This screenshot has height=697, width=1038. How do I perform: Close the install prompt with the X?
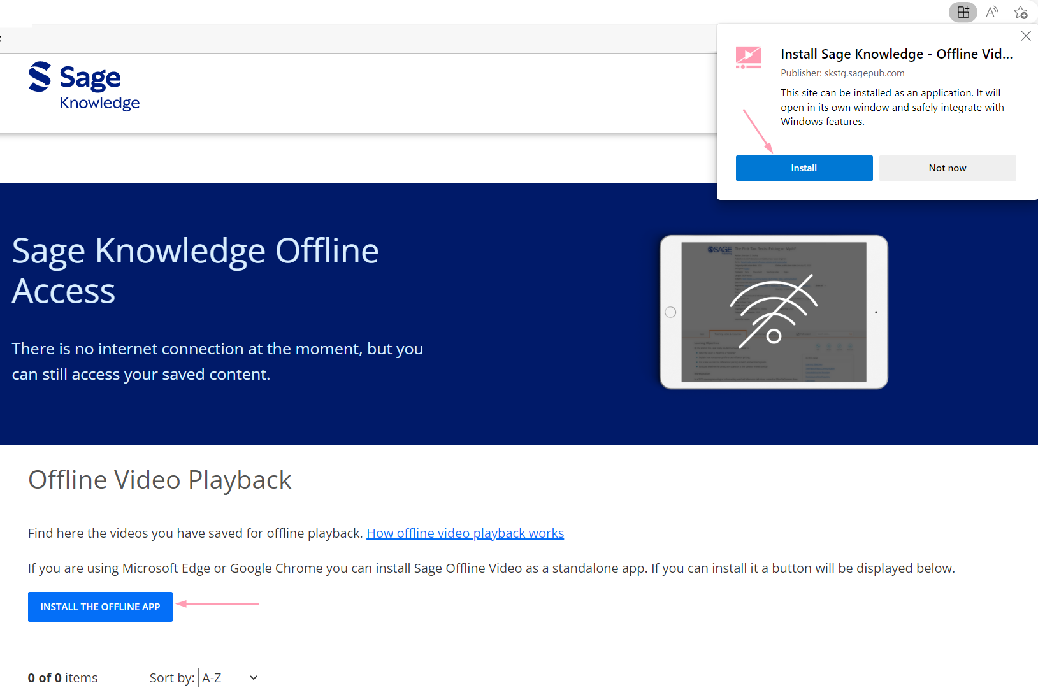coord(1026,36)
